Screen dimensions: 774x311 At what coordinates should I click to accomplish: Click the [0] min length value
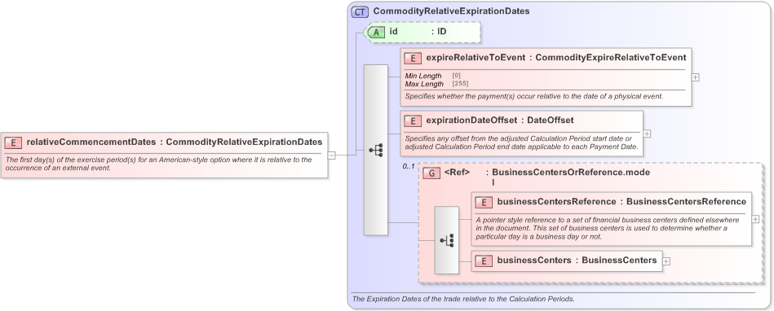457,76
